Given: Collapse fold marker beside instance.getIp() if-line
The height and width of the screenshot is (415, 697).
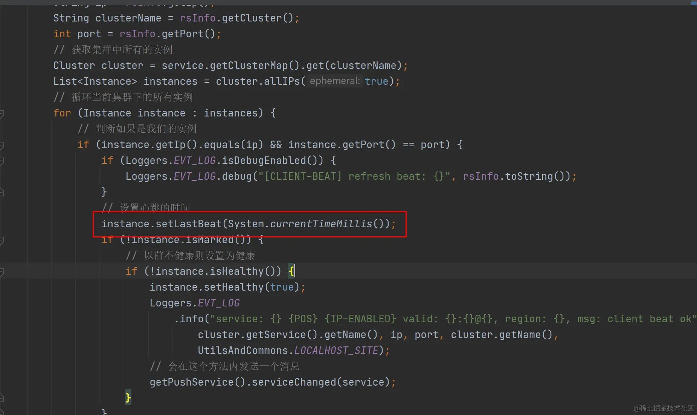Looking at the screenshot, I should [2, 145].
